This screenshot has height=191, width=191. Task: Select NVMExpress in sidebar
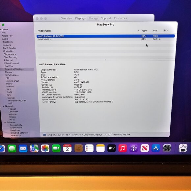tap(12, 75)
